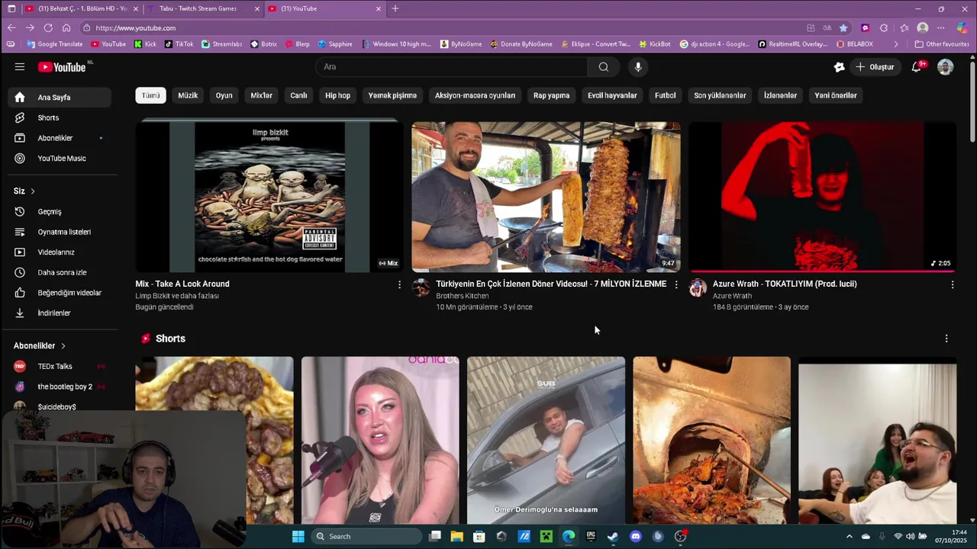
Task: Select the Yemek pişirme filter chip
Action: [x=392, y=95]
